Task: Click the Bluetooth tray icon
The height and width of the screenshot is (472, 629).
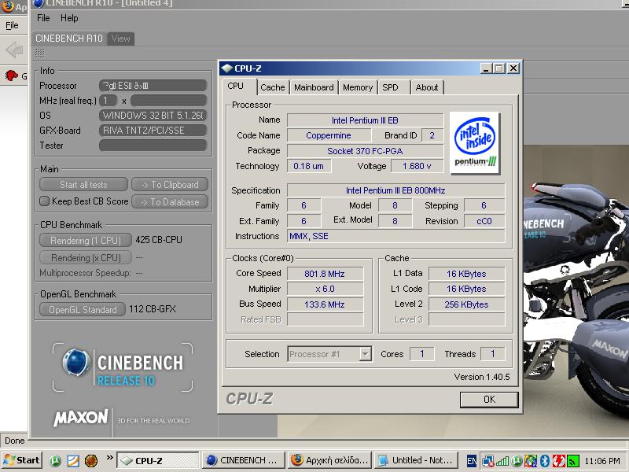Action: [544, 461]
